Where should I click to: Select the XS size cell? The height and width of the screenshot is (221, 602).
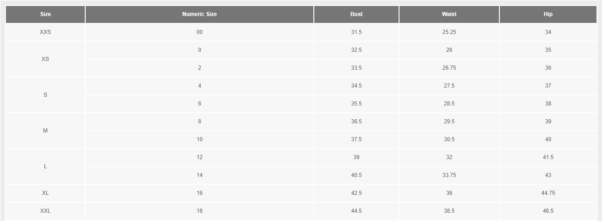[45, 59]
